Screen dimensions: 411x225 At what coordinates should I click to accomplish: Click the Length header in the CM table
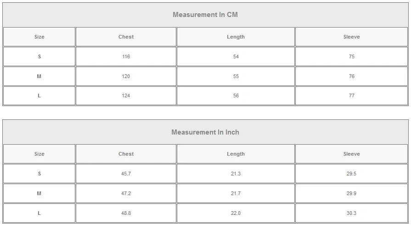click(x=236, y=37)
